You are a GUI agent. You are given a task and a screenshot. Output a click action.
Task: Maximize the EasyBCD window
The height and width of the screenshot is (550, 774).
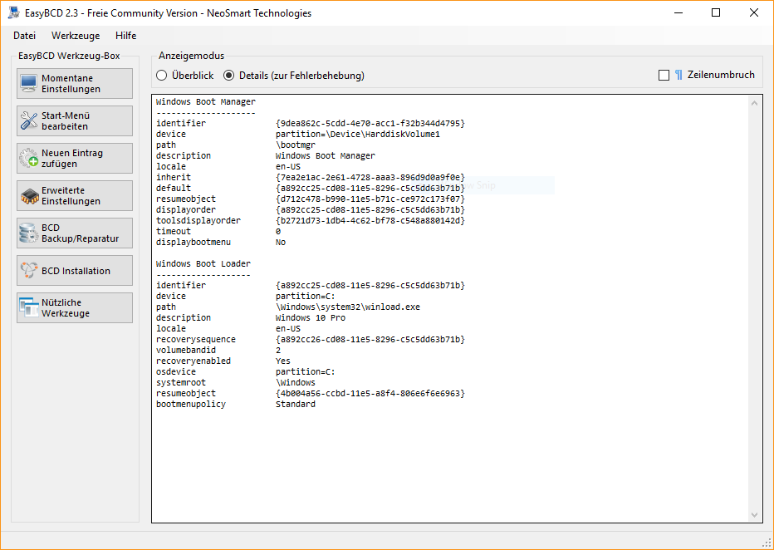[716, 12]
